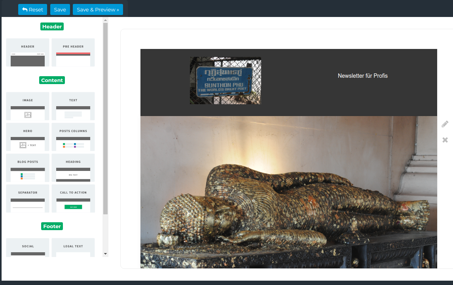Add the Heading block
This screenshot has height=285, width=453.
[73, 168]
